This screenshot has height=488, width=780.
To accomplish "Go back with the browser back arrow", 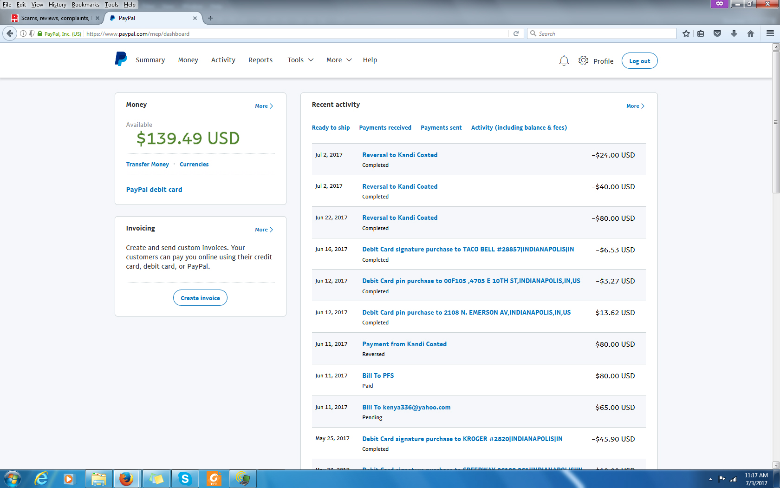I will point(10,33).
